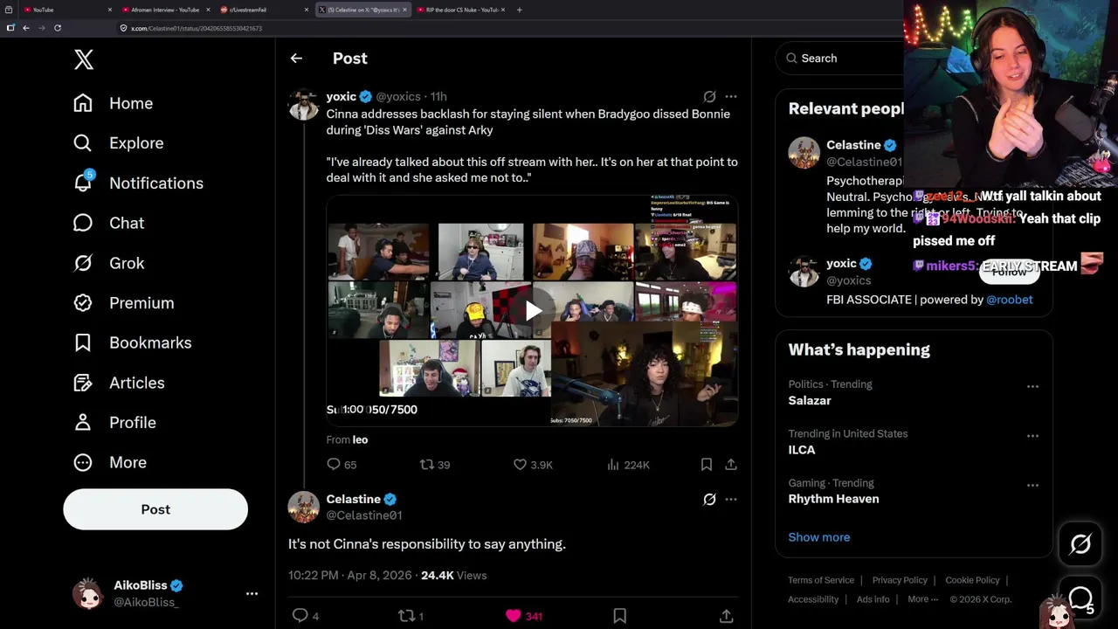Screen dimensions: 1118x629
Task: Open Notifications with 5 unread
Action: [138, 183]
